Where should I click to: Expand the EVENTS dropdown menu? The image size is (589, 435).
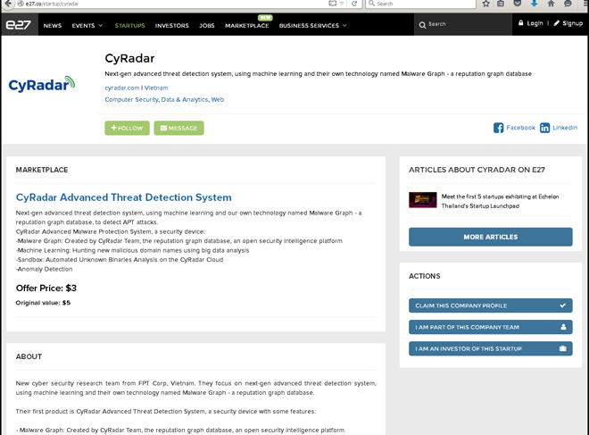click(x=87, y=26)
